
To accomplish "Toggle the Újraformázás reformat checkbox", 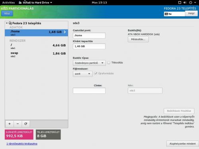I will pos(96,74).
